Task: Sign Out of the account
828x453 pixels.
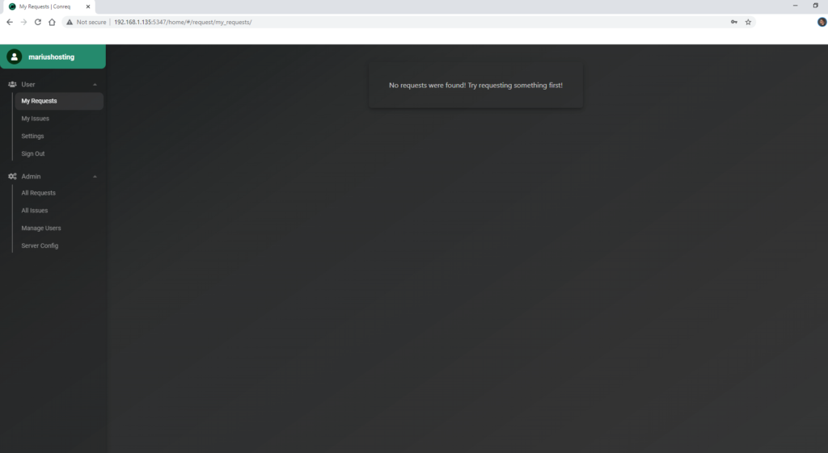Action: 33,153
